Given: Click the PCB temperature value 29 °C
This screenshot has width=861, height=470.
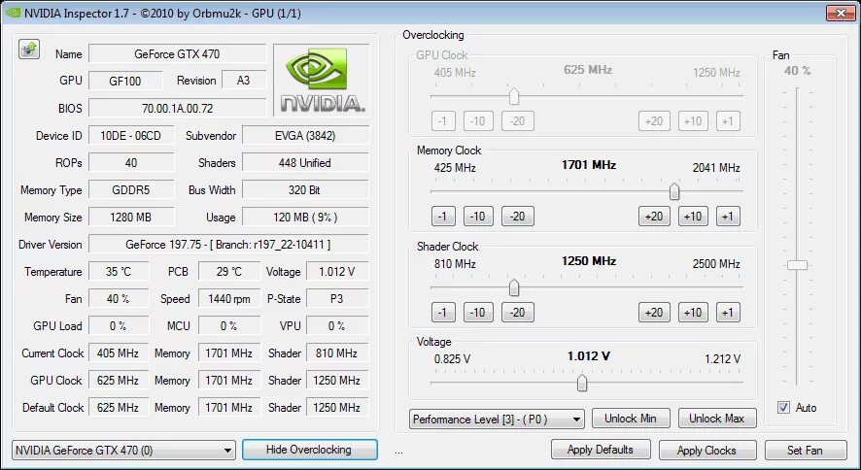Looking at the screenshot, I should 229,272.
